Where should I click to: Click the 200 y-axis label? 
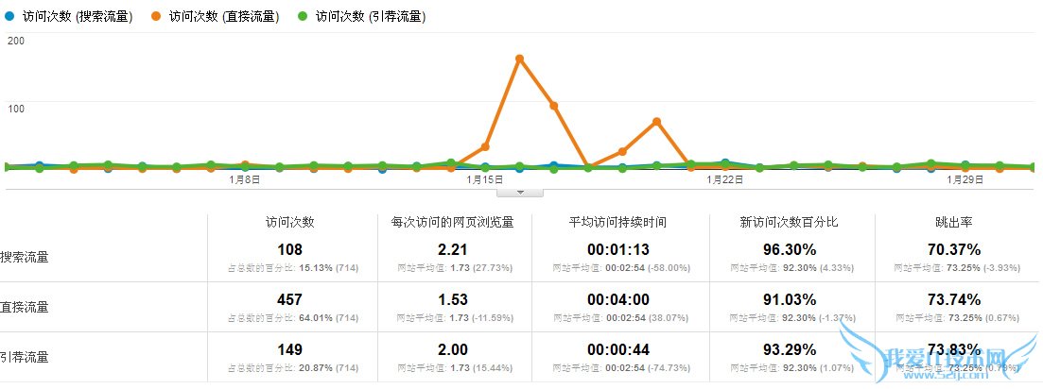(16, 41)
